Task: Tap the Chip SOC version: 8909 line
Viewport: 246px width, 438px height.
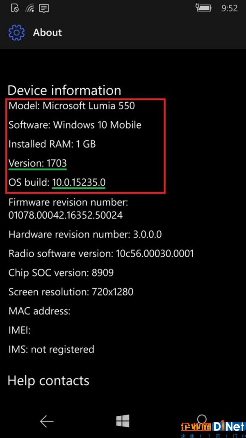Action: [61, 273]
